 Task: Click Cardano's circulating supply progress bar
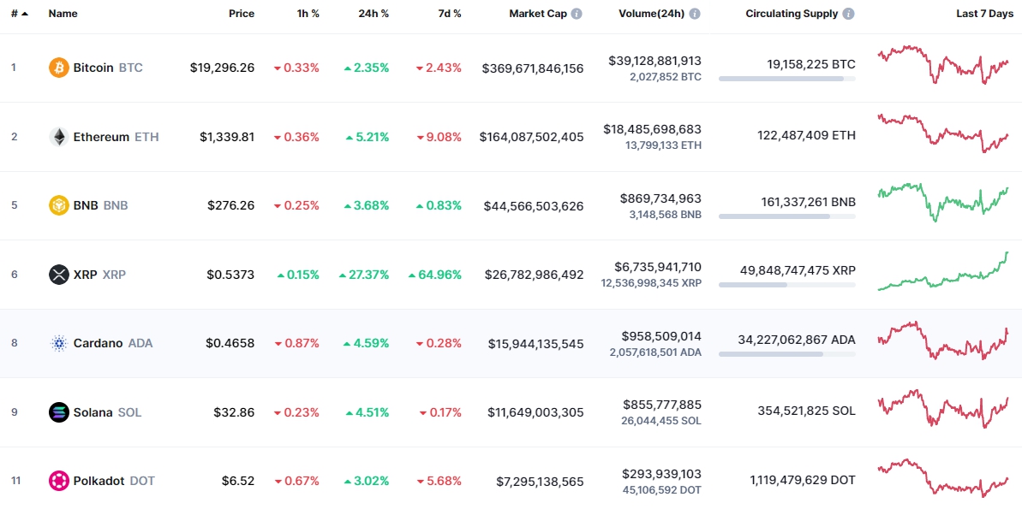(787, 354)
